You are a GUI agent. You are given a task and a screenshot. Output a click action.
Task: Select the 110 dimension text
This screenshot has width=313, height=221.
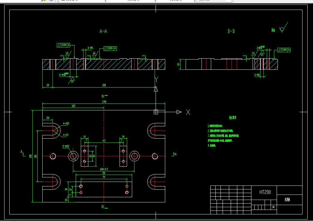pos(104,173)
